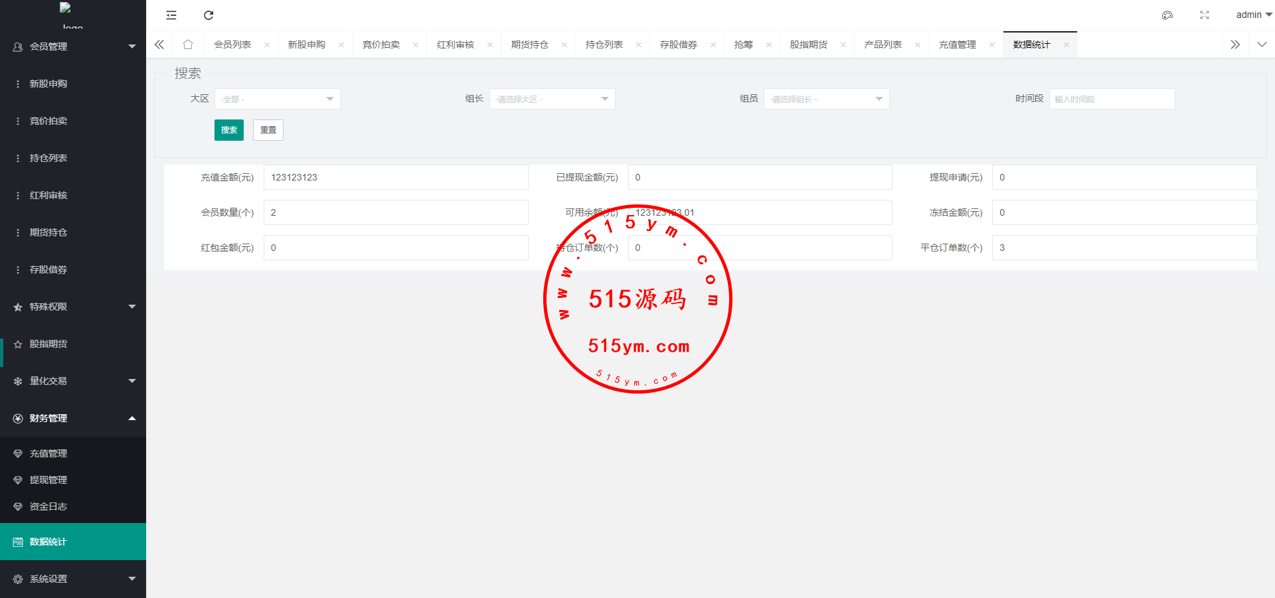Switch to the 股指期货 tab
The width and height of the screenshot is (1275, 598).
[x=808, y=44]
